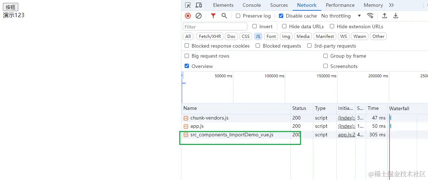Open the Performance tab
428x180 pixels.
click(340, 5)
